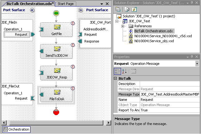Switch to the Start Page tab
201x134 pixels.
pyautogui.click(x=66, y=4)
